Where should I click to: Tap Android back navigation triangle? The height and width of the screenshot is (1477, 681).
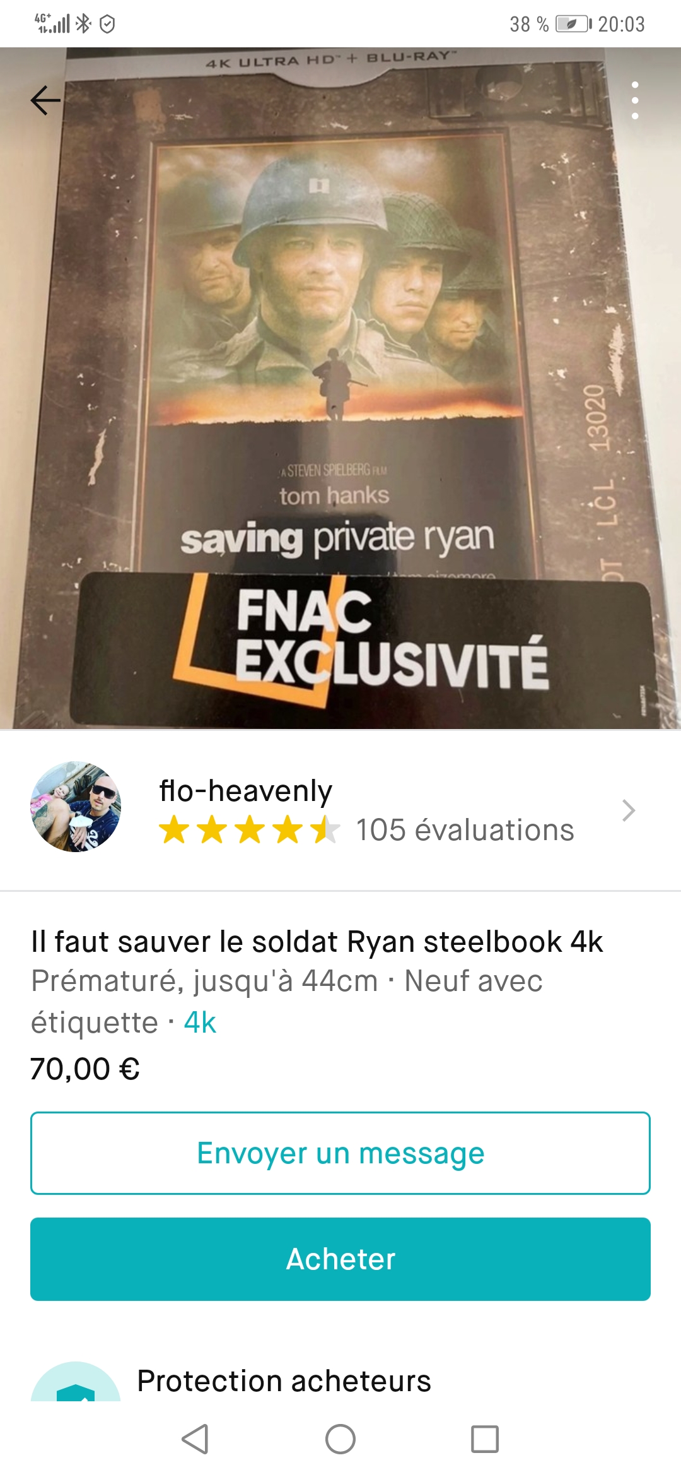pyautogui.click(x=195, y=1439)
